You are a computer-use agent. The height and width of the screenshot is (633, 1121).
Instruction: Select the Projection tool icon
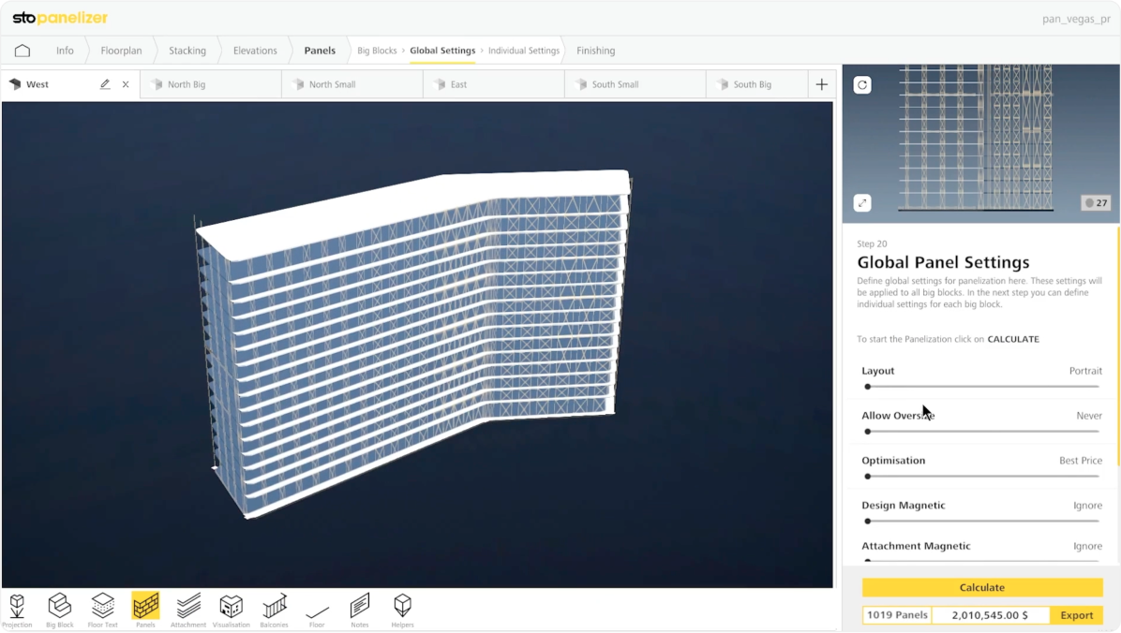pos(17,607)
